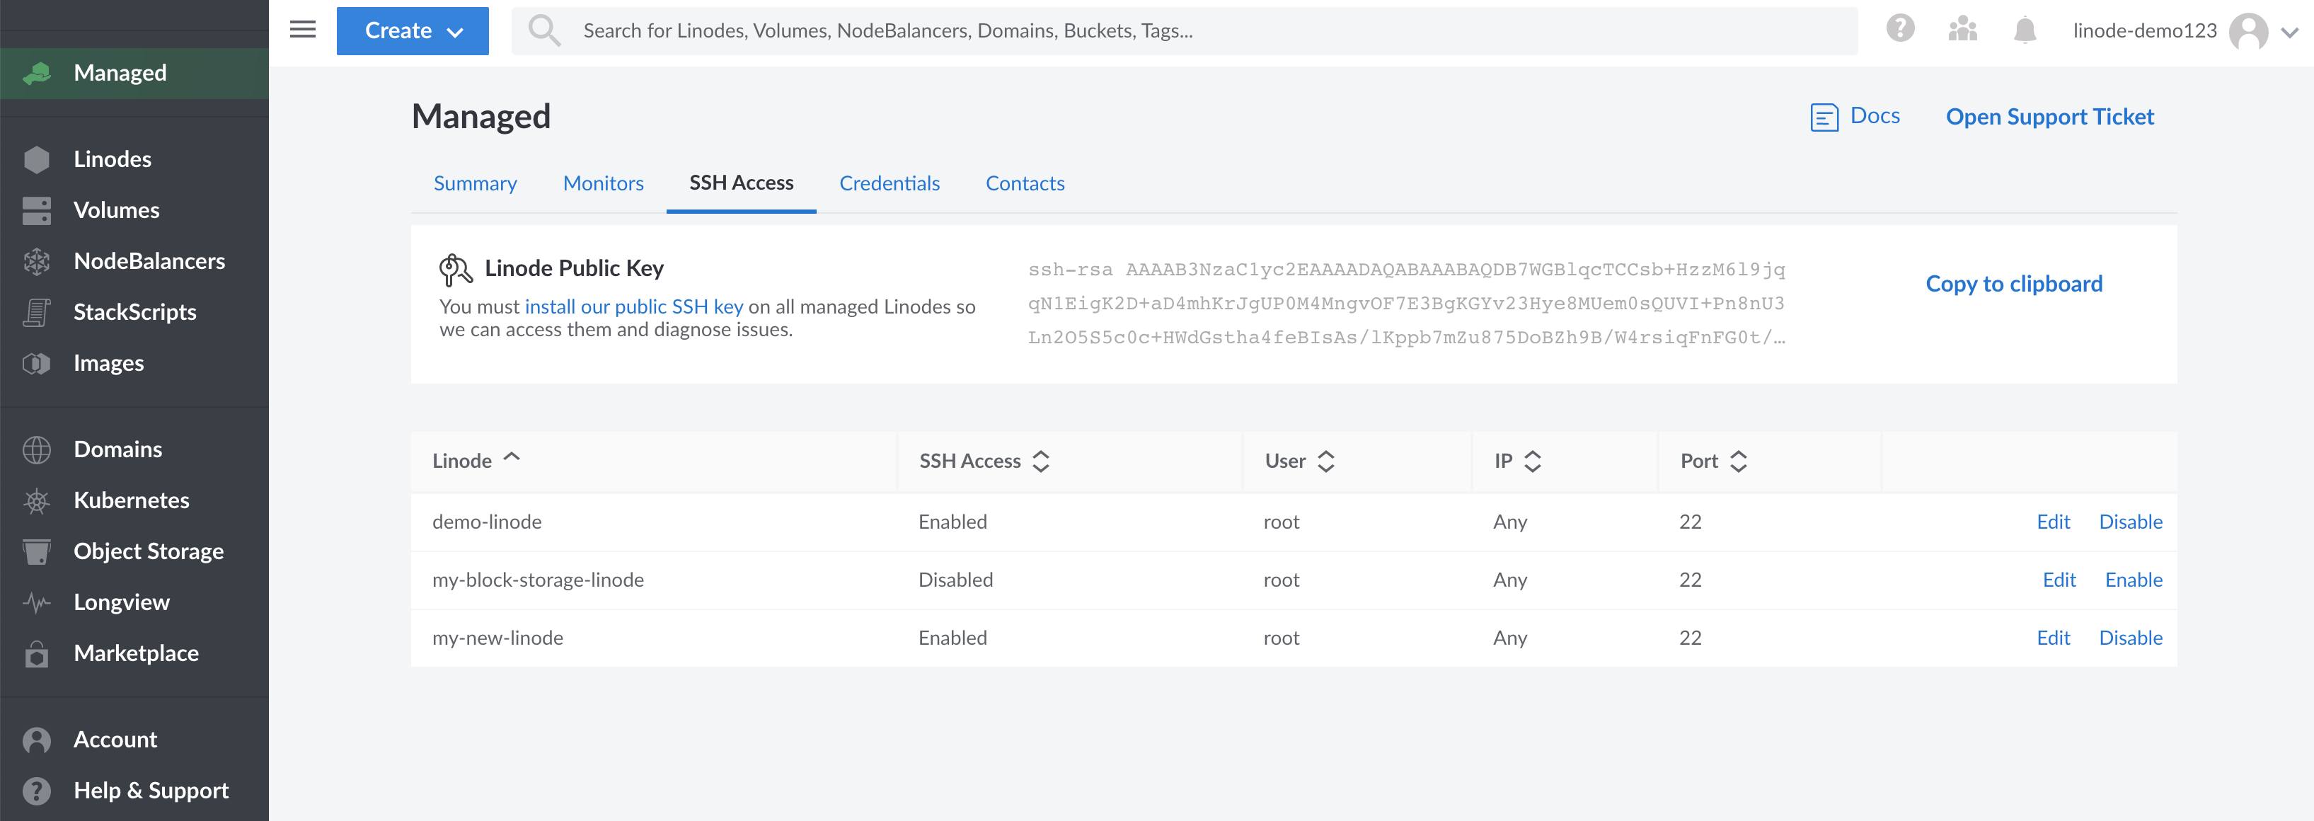Open Object Storage via its bucket icon
The image size is (2314, 821).
tap(37, 551)
